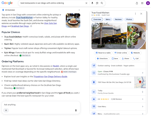The height and width of the screenshot is (116, 151).
Task: Click the True Food Kitchen bullet under Popular Choices
Action: point(13,37)
